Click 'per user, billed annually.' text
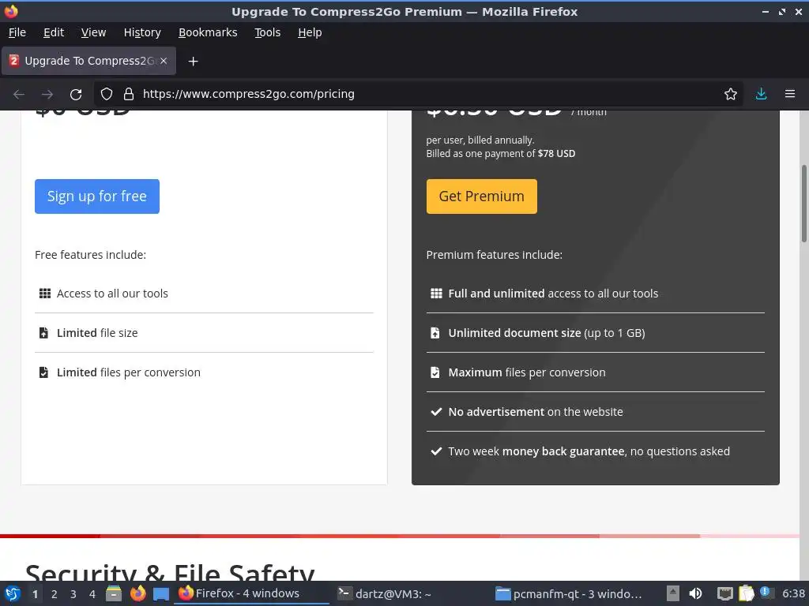809x606 pixels. 480,140
